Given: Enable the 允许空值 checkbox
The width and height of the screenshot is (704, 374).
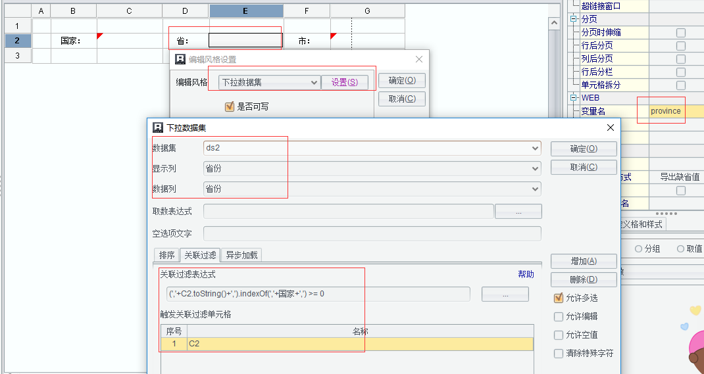Looking at the screenshot, I should coord(559,335).
